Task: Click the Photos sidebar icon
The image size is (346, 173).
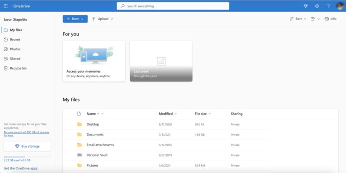Action: click(x=6, y=49)
